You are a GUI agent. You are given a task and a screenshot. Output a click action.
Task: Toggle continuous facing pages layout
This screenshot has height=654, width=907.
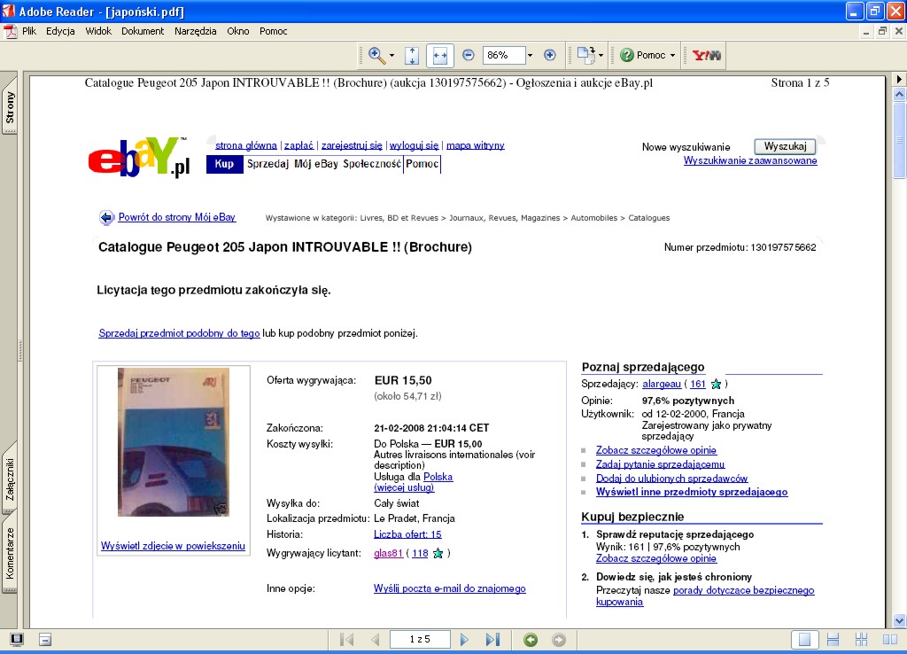tap(861, 639)
